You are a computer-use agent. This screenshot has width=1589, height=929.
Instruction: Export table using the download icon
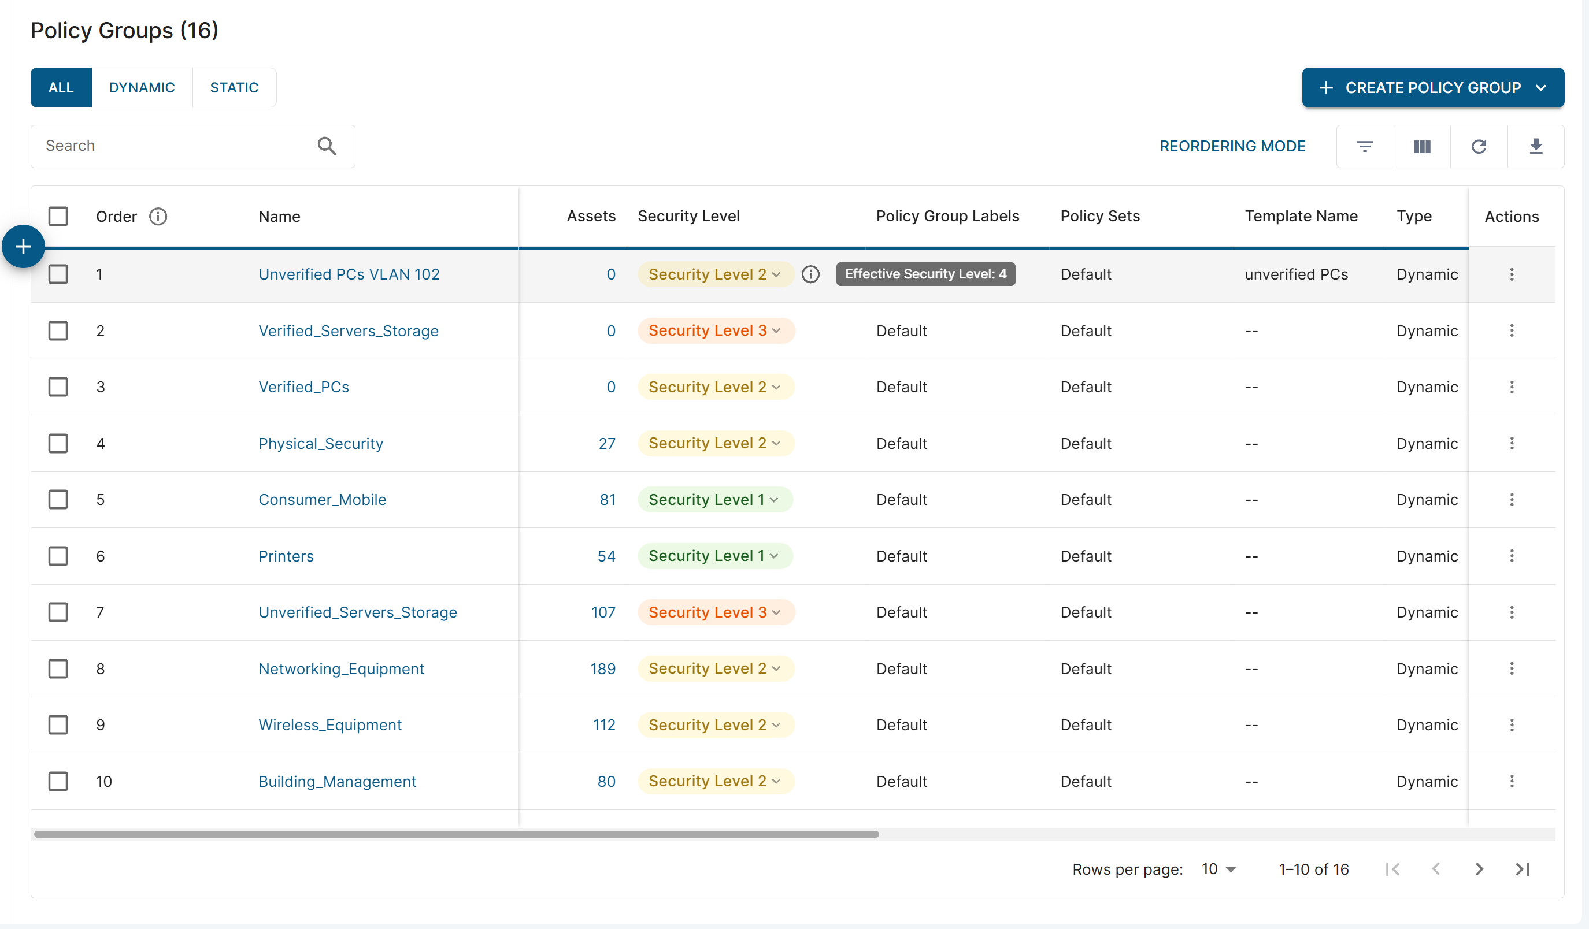(1536, 146)
